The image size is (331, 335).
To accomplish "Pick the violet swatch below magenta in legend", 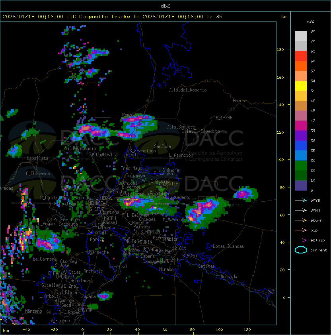I will [301, 136].
